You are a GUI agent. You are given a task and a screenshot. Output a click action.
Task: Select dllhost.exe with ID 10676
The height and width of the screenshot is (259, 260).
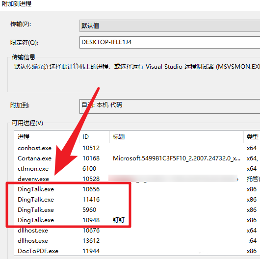pyautogui.click(x=137, y=231)
